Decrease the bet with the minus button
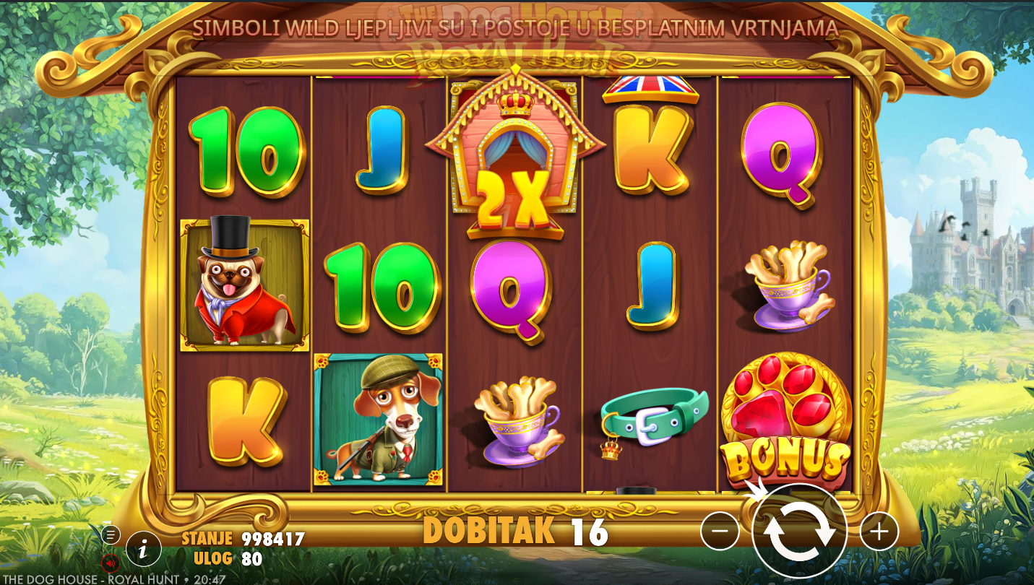Image resolution: width=1034 pixels, height=585 pixels. (720, 532)
